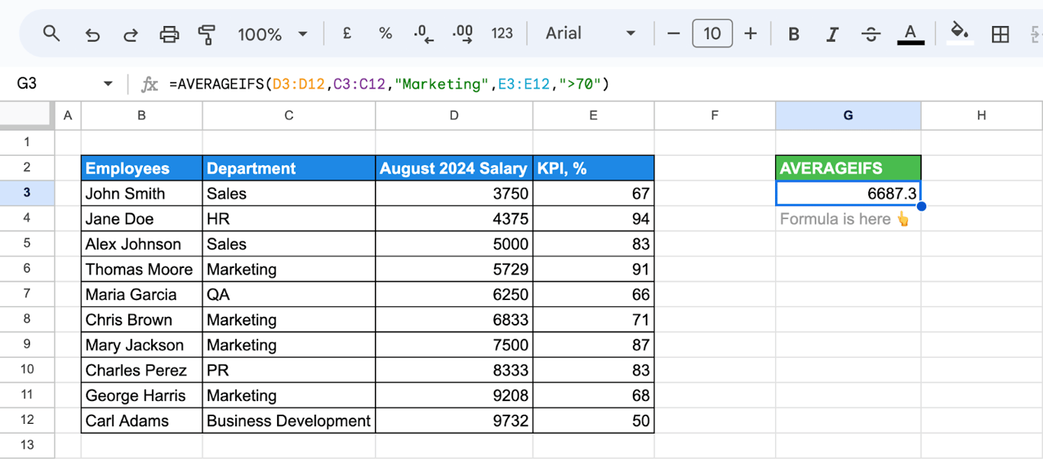This screenshot has width=1043, height=459.
Task: Select column E header
Action: click(593, 115)
